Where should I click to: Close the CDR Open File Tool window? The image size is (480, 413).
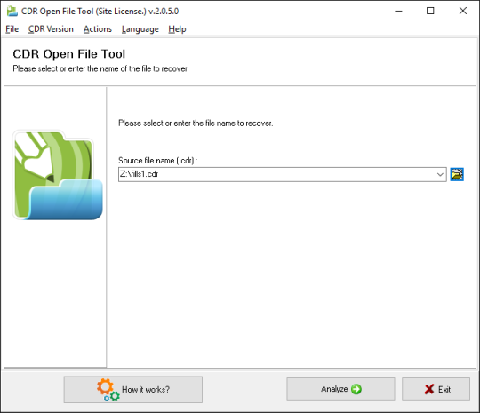463,11
